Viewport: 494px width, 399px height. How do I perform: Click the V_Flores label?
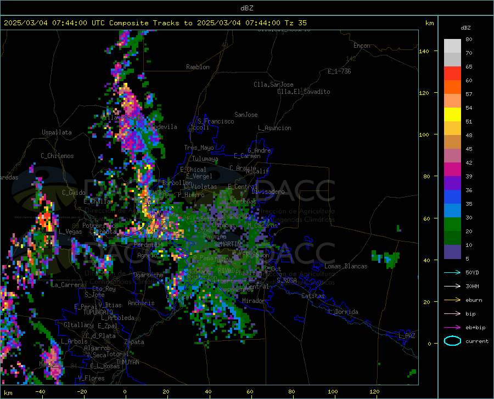click(91, 378)
